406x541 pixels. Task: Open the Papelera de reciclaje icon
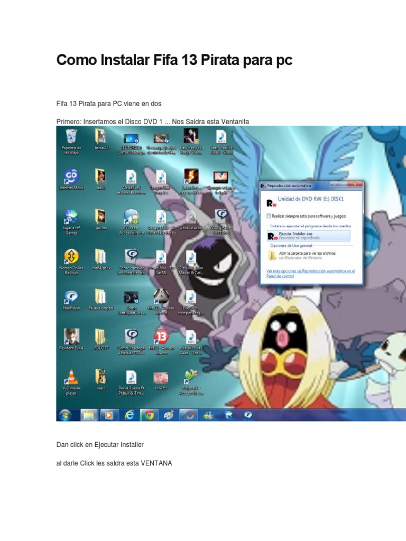pyautogui.click(x=71, y=142)
